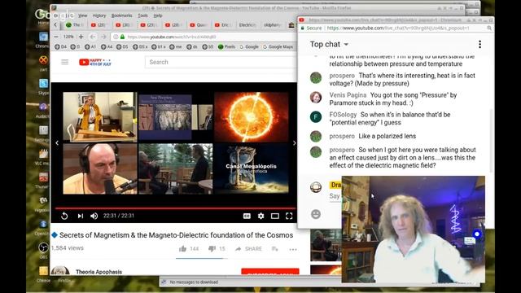
Task: Click the red Subscribe button
Action: pyautogui.click(x=270, y=272)
